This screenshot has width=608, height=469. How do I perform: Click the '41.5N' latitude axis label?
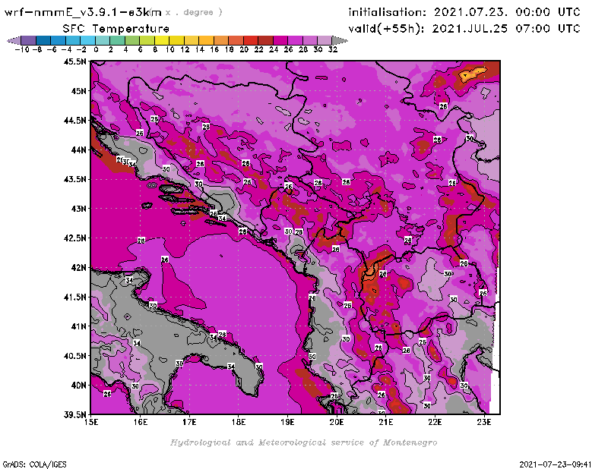coord(74,297)
